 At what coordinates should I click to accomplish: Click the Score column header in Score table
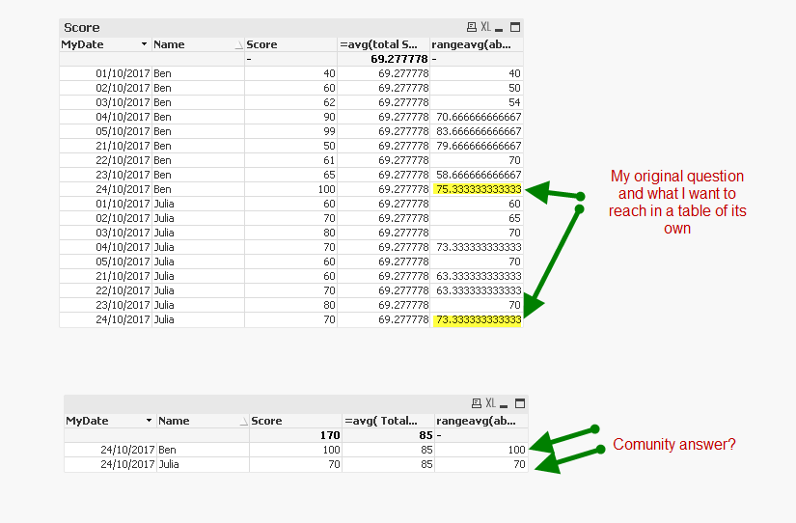click(x=290, y=44)
